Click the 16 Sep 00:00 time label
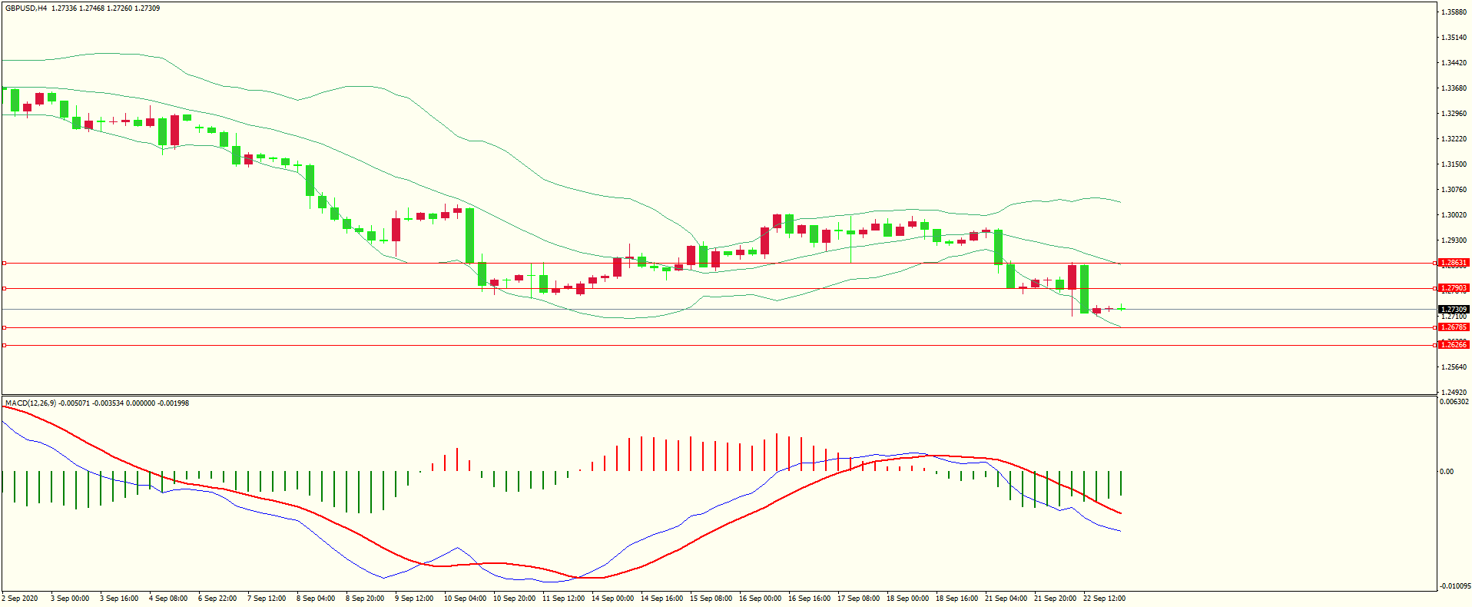Screen dimensions: 1472x607 point(760,599)
